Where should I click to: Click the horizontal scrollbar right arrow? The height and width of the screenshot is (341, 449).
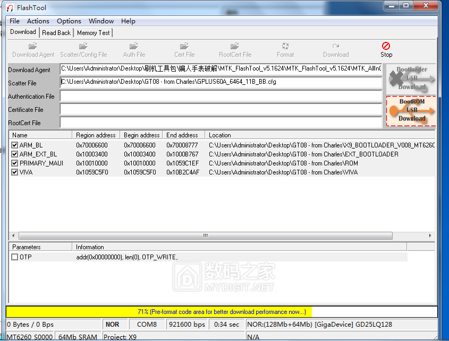click(431, 236)
